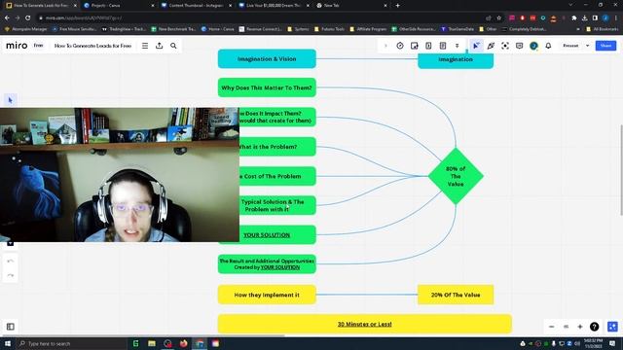This screenshot has height=350, width=623.
Task: Click the user avatar in Miro toolbar
Action: click(x=533, y=46)
